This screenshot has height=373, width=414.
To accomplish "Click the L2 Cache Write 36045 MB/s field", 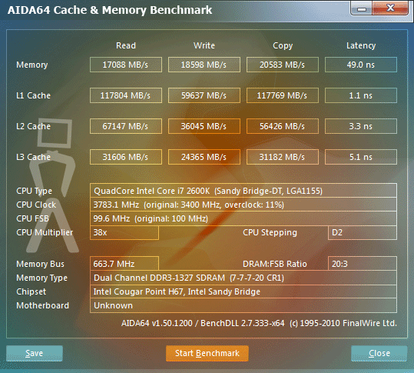I will coord(204,126).
